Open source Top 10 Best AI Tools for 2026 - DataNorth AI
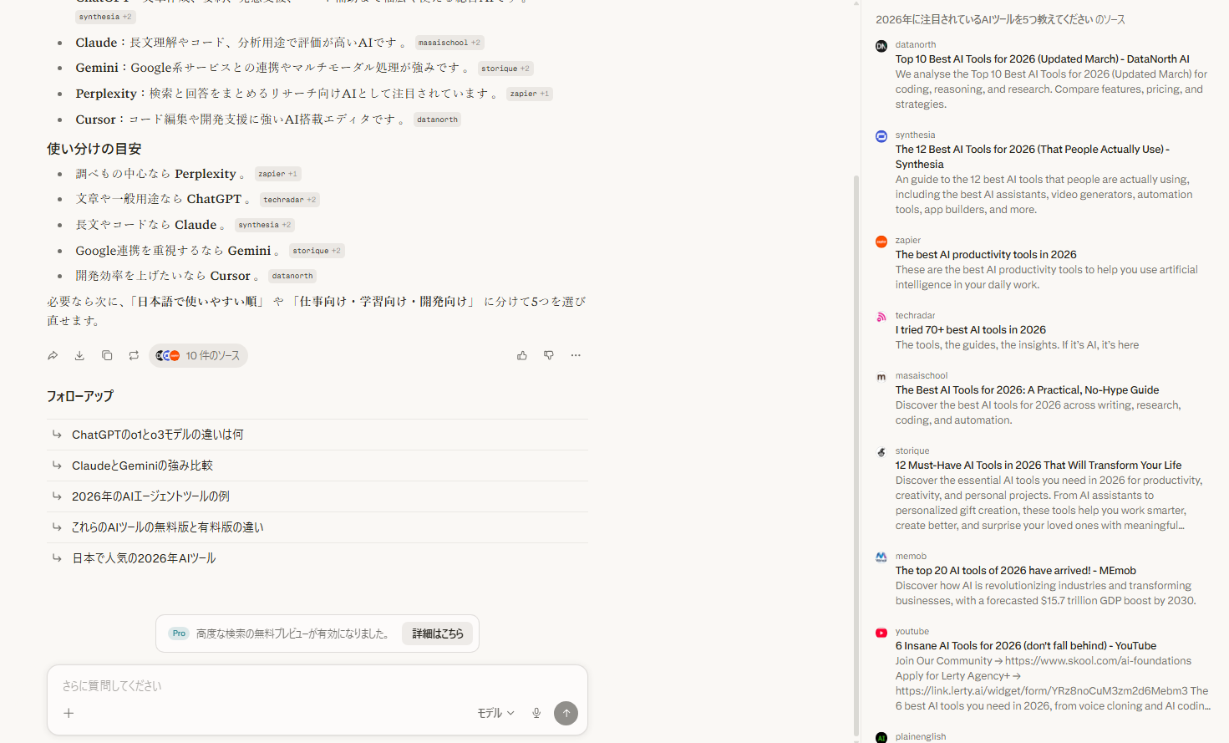Viewport: 1229px width, 743px height. [x=1042, y=59]
